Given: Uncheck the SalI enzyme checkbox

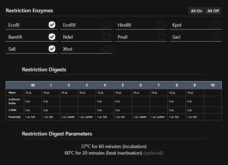Looking at the screenshot, I should pyautogui.click(x=52, y=49).
